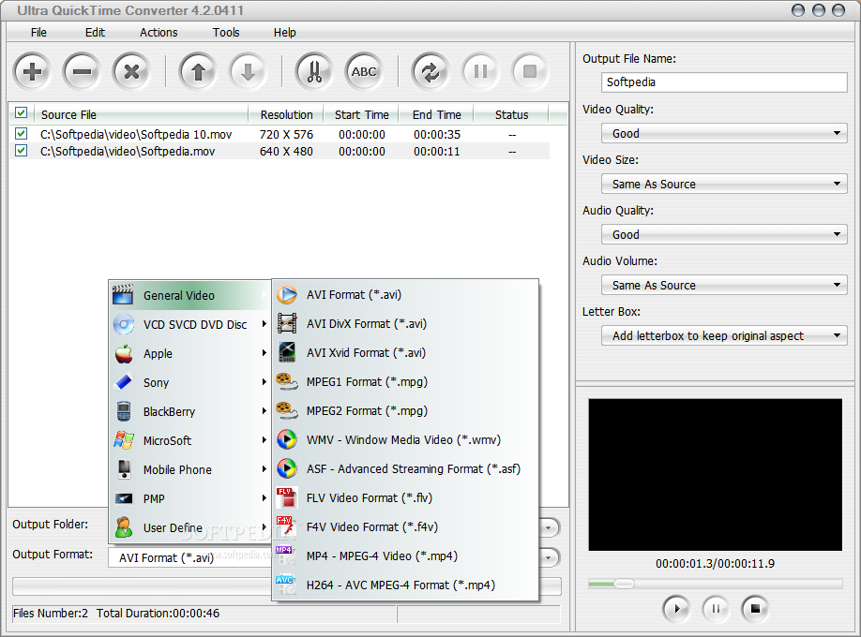Click the Clear all X toolbar button
Image resolution: width=861 pixels, height=637 pixels.
(x=131, y=71)
